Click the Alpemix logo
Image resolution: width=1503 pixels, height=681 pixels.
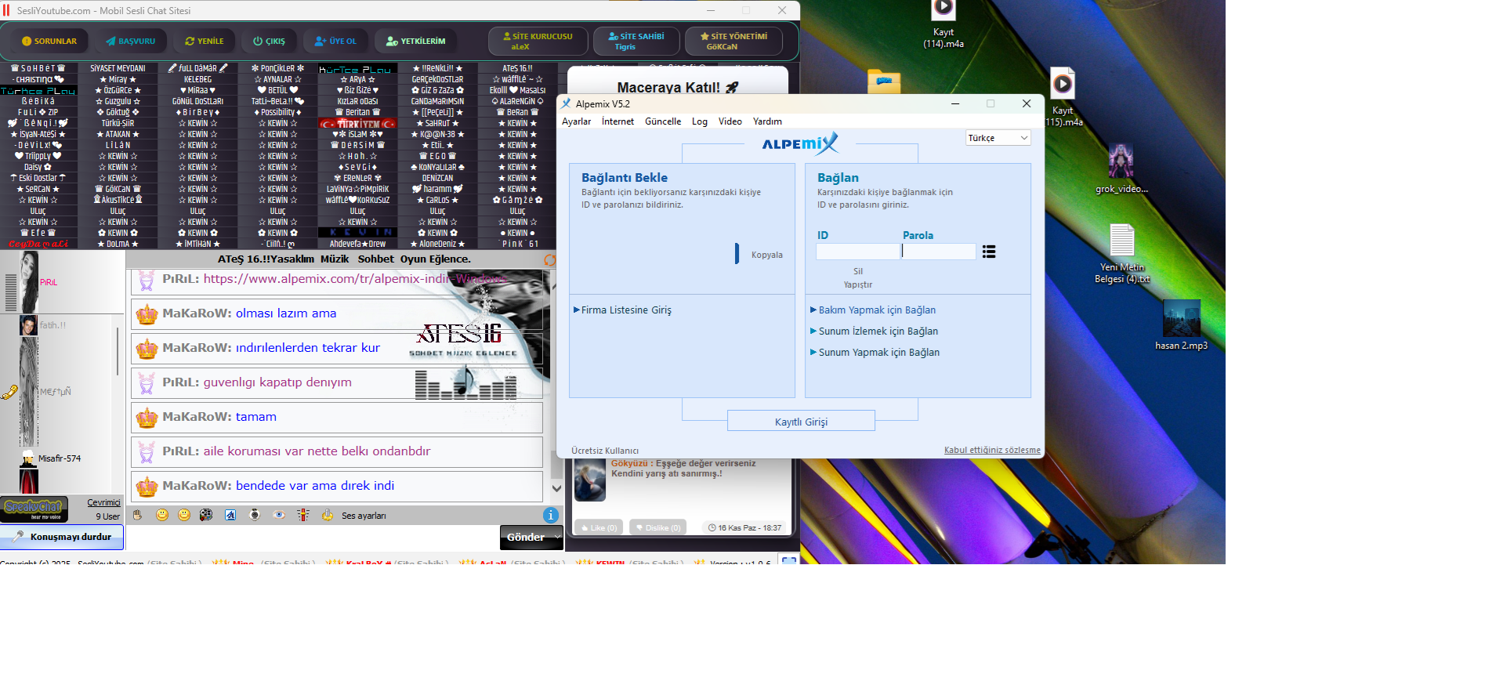click(800, 143)
